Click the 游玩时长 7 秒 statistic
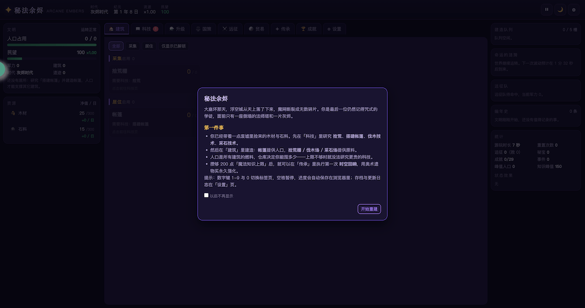This screenshot has width=585, height=308. click(507, 145)
